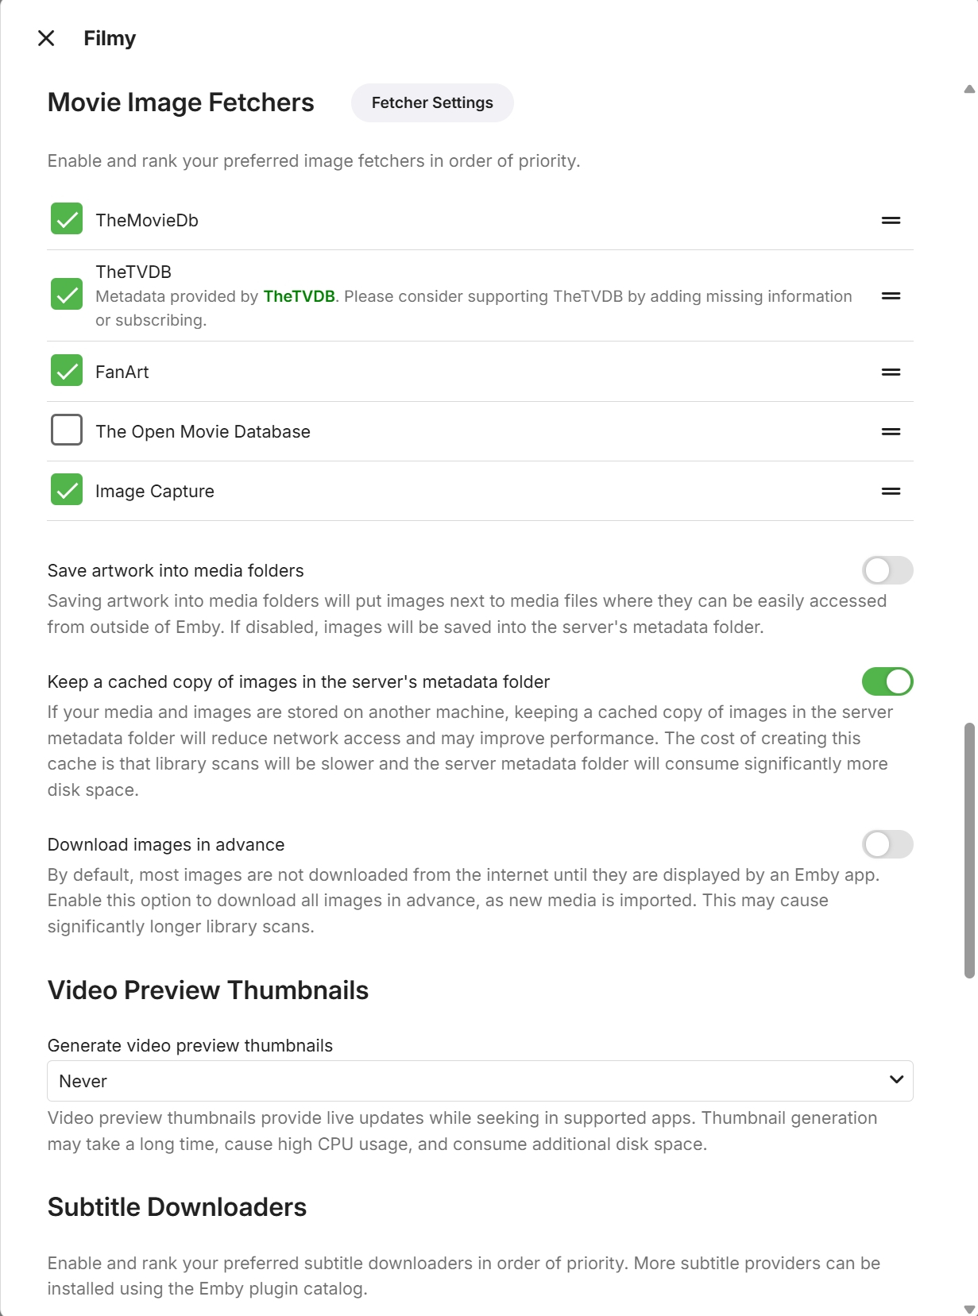Click the Image Capture reorder handle
This screenshot has width=978, height=1316.
(x=891, y=491)
